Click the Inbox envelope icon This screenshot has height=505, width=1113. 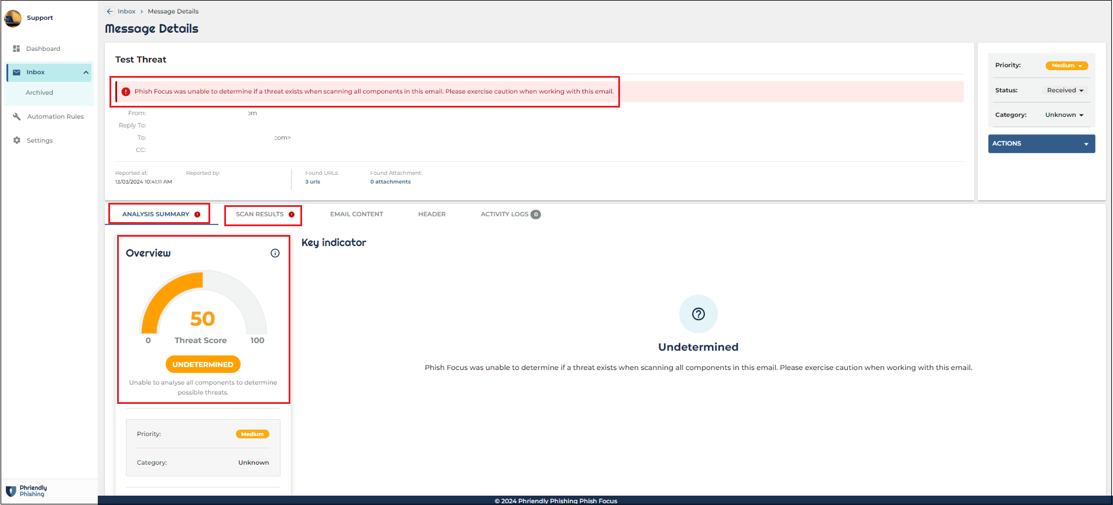tap(16, 72)
